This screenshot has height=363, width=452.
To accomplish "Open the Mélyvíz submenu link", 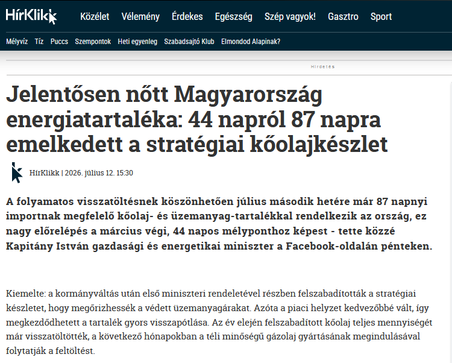I will click(x=17, y=42).
